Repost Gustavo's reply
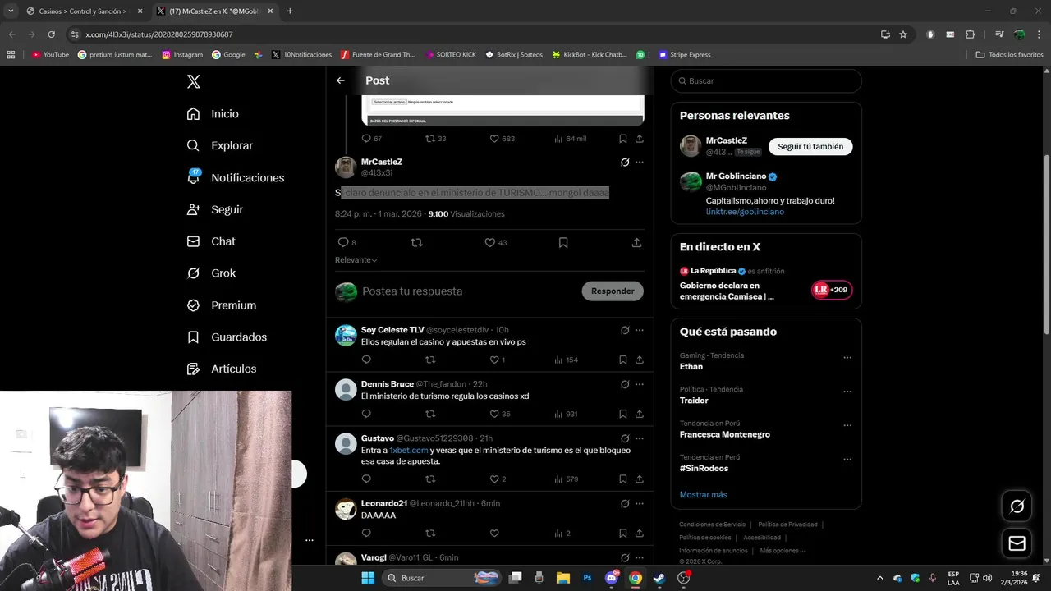This screenshot has width=1051, height=591. pyautogui.click(x=430, y=479)
